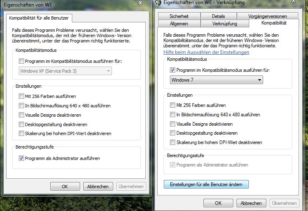
Task: Toggle DPI scaling checkbox in left window
Action: pyautogui.click(x=21, y=133)
